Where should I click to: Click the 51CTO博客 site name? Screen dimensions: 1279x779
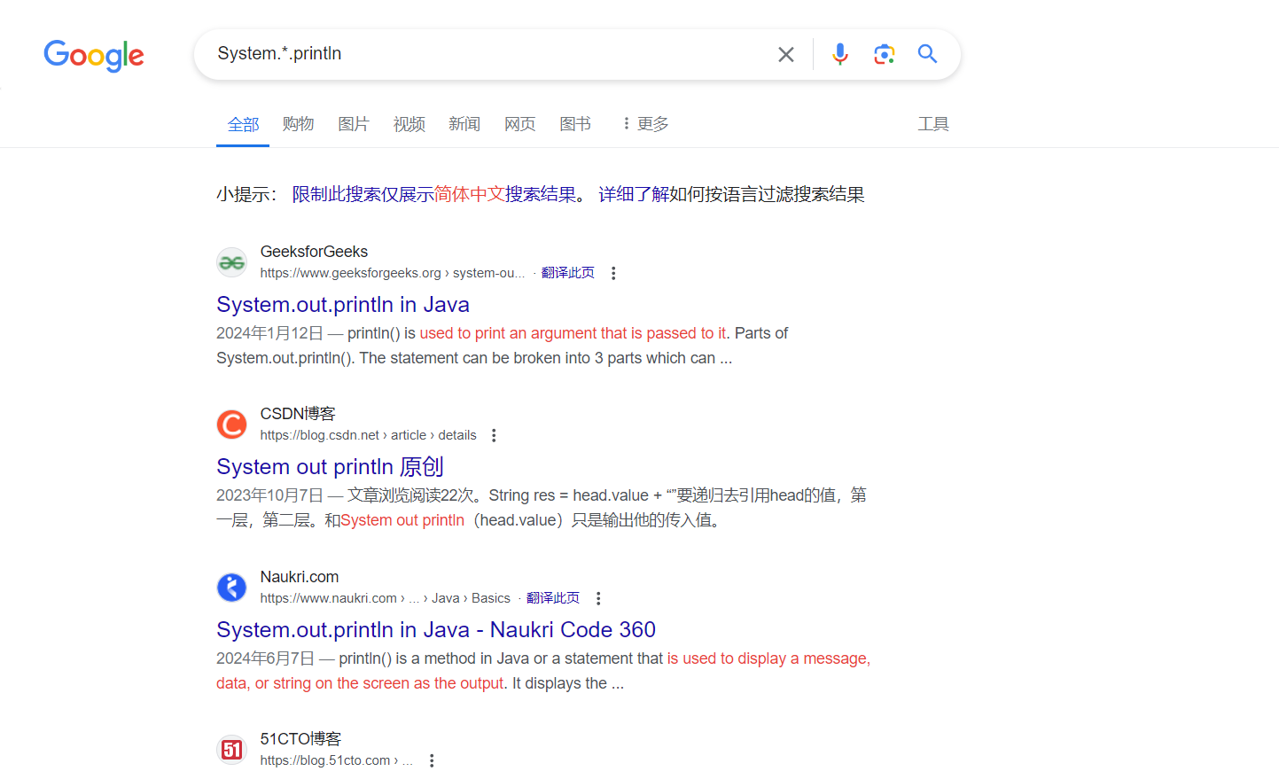(x=300, y=739)
